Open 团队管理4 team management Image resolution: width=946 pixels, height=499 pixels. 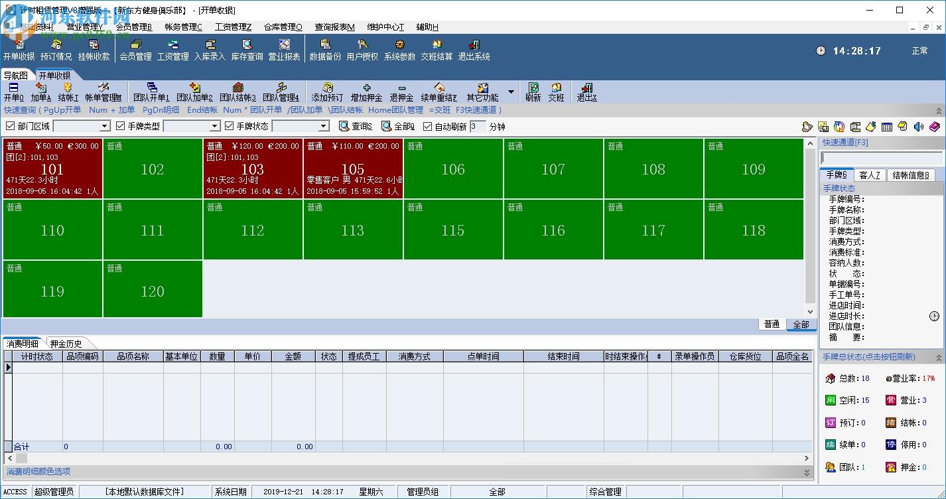pos(281,92)
